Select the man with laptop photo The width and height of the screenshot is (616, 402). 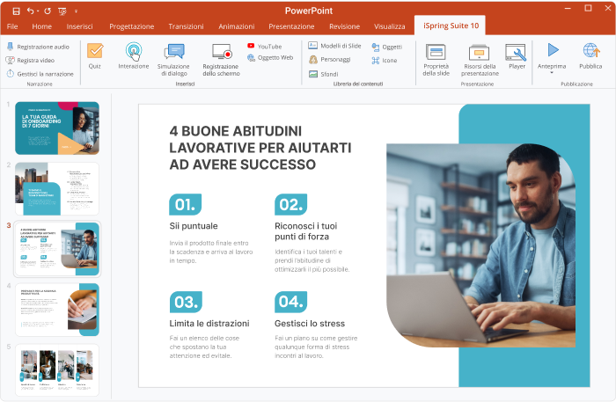pyautogui.click(x=480, y=245)
